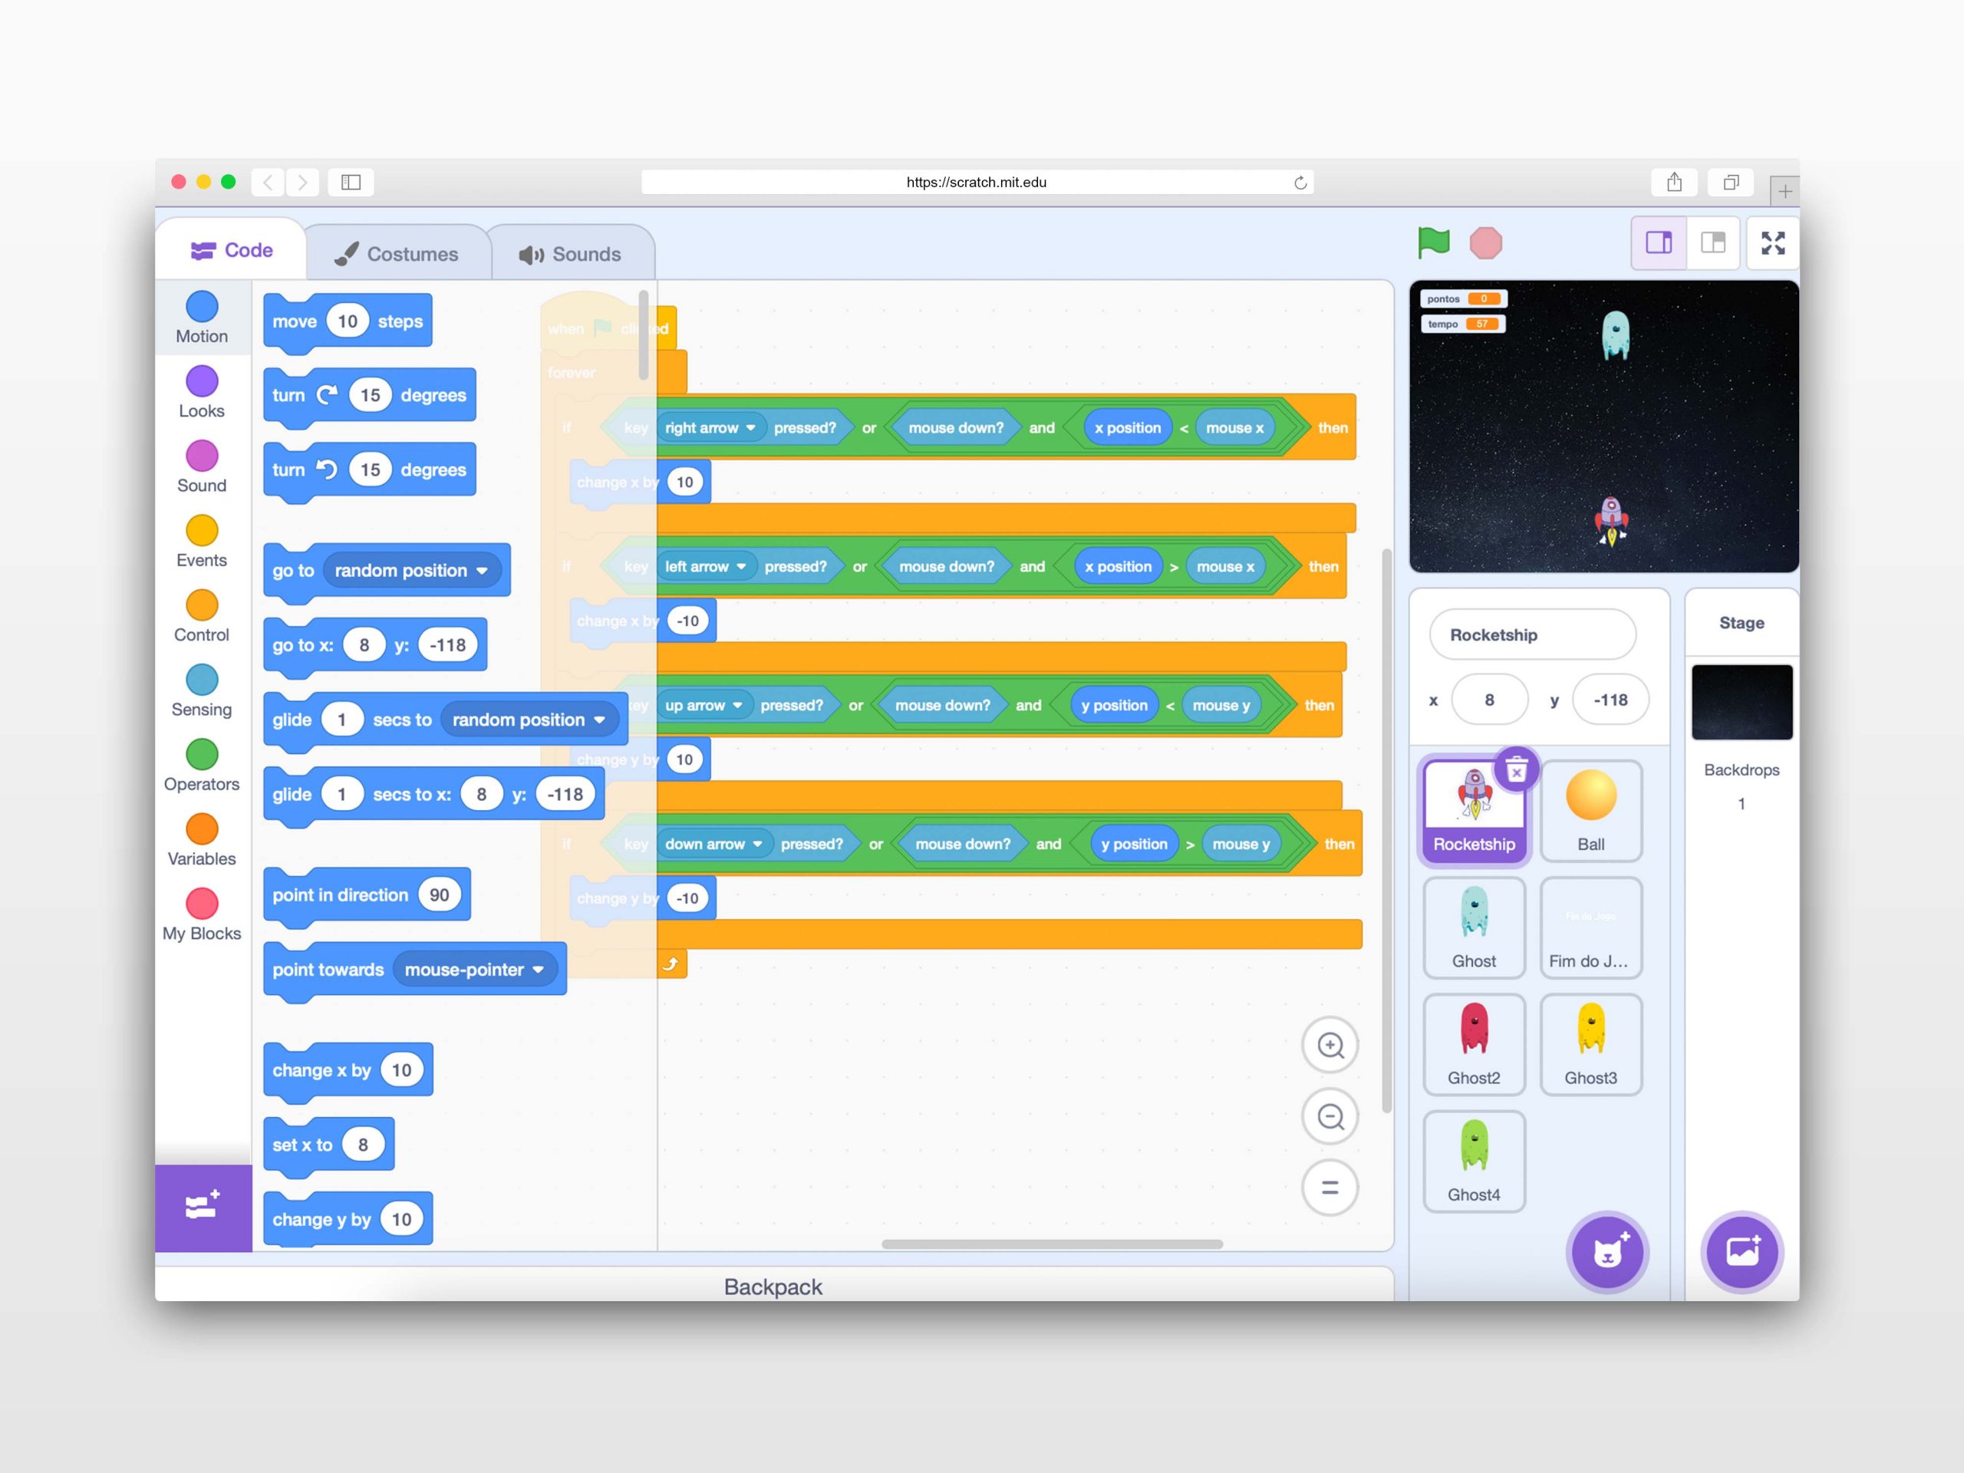Reset workspace zoom with equals icon
1964x1473 pixels.
pos(1330,1187)
